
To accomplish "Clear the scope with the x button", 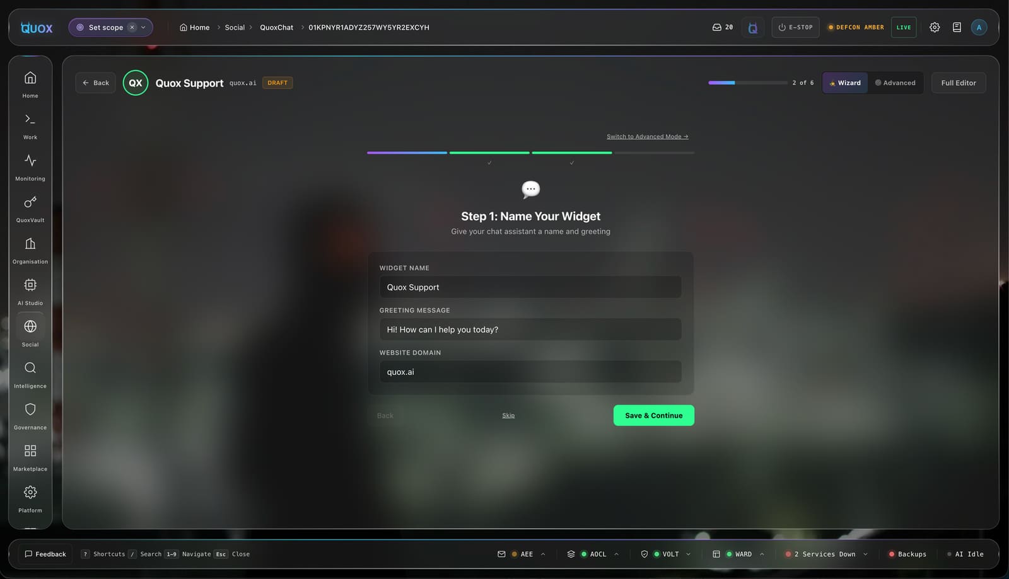I will pyautogui.click(x=132, y=27).
